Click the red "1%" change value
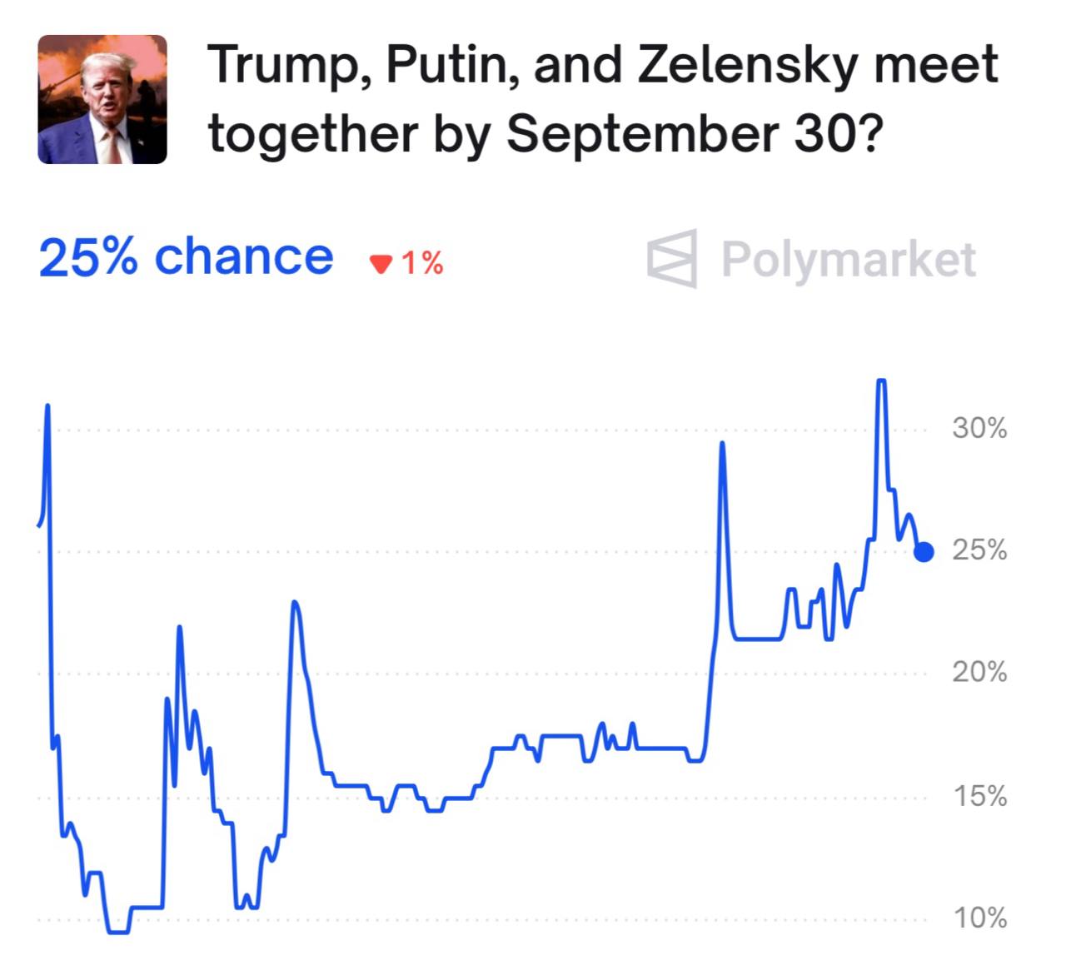 click(x=422, y=264)
